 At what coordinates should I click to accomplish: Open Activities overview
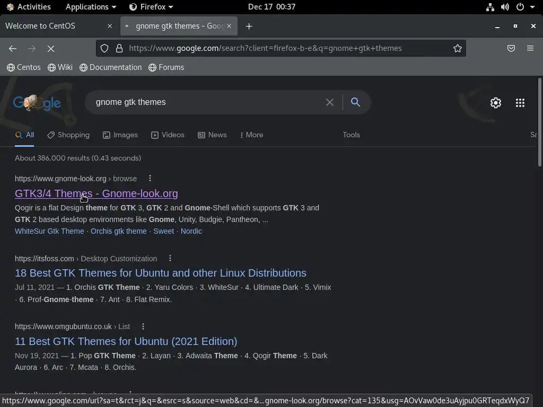(29, 7)
